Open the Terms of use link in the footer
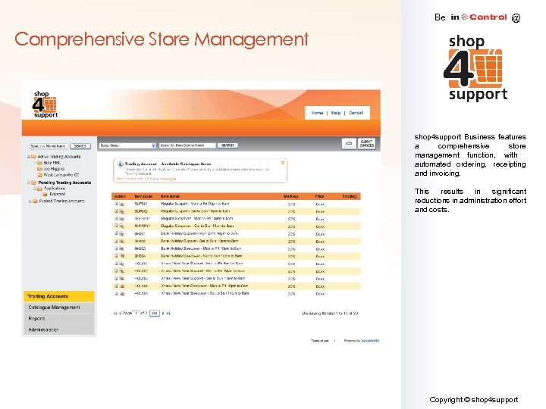 320,341
